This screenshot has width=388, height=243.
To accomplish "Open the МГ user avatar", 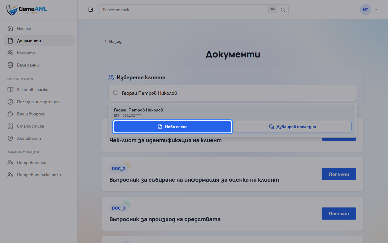I will (x=366, y=10).
